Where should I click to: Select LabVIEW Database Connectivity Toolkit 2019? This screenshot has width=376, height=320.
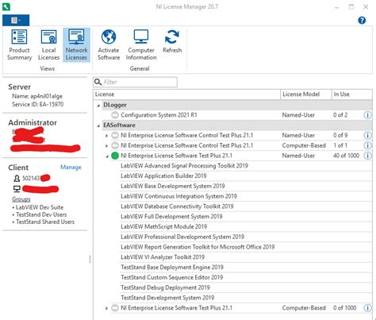177,206
